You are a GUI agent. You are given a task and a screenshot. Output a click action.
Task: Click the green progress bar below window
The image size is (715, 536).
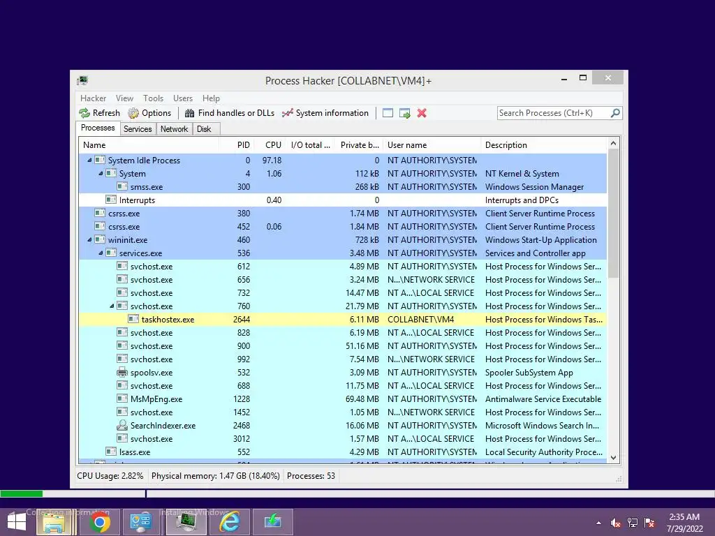click(22, 493)
